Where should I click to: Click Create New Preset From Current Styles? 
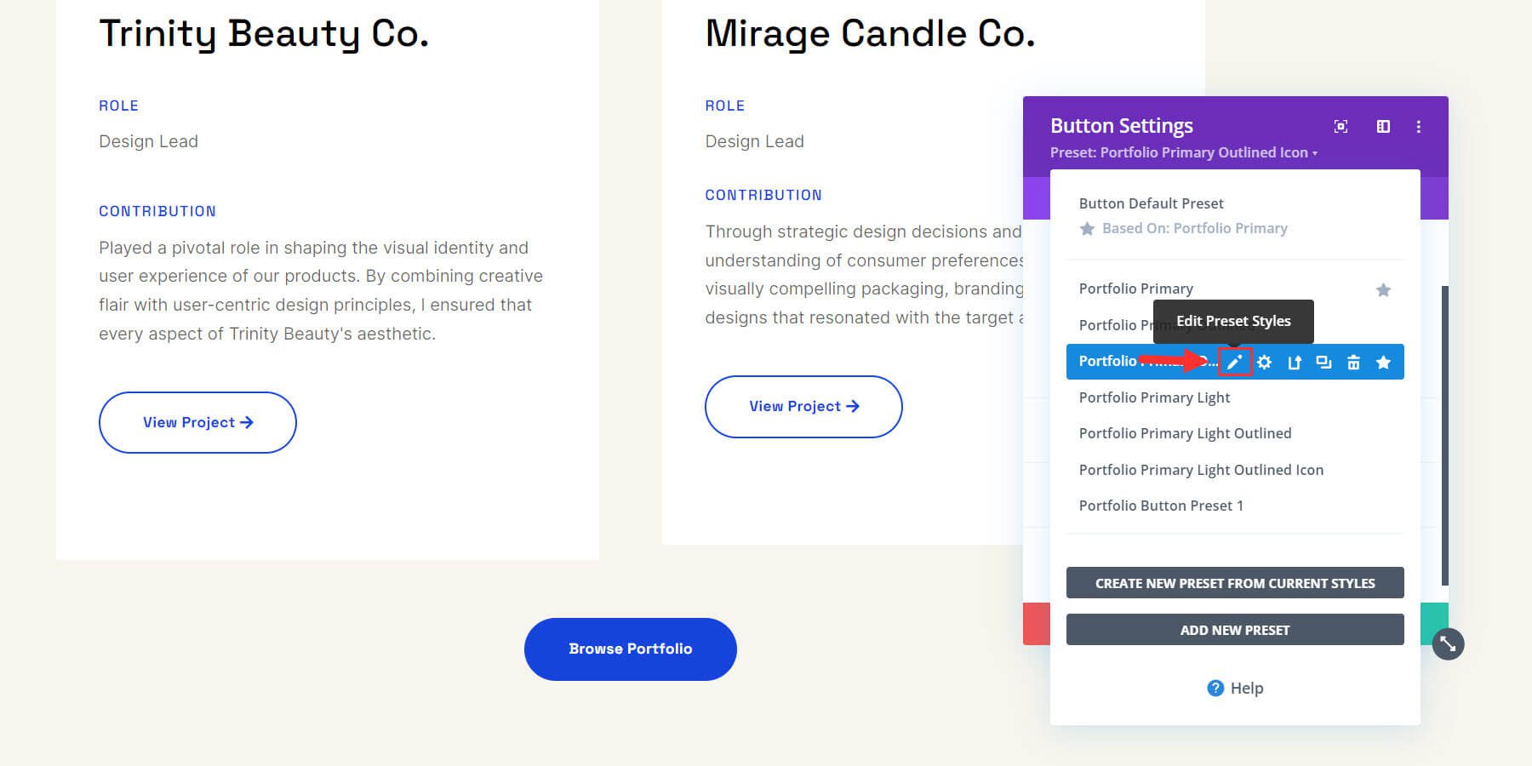(x=1235, y=583)
